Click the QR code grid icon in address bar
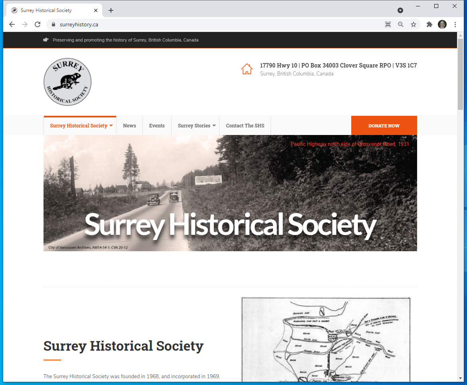 388,24
